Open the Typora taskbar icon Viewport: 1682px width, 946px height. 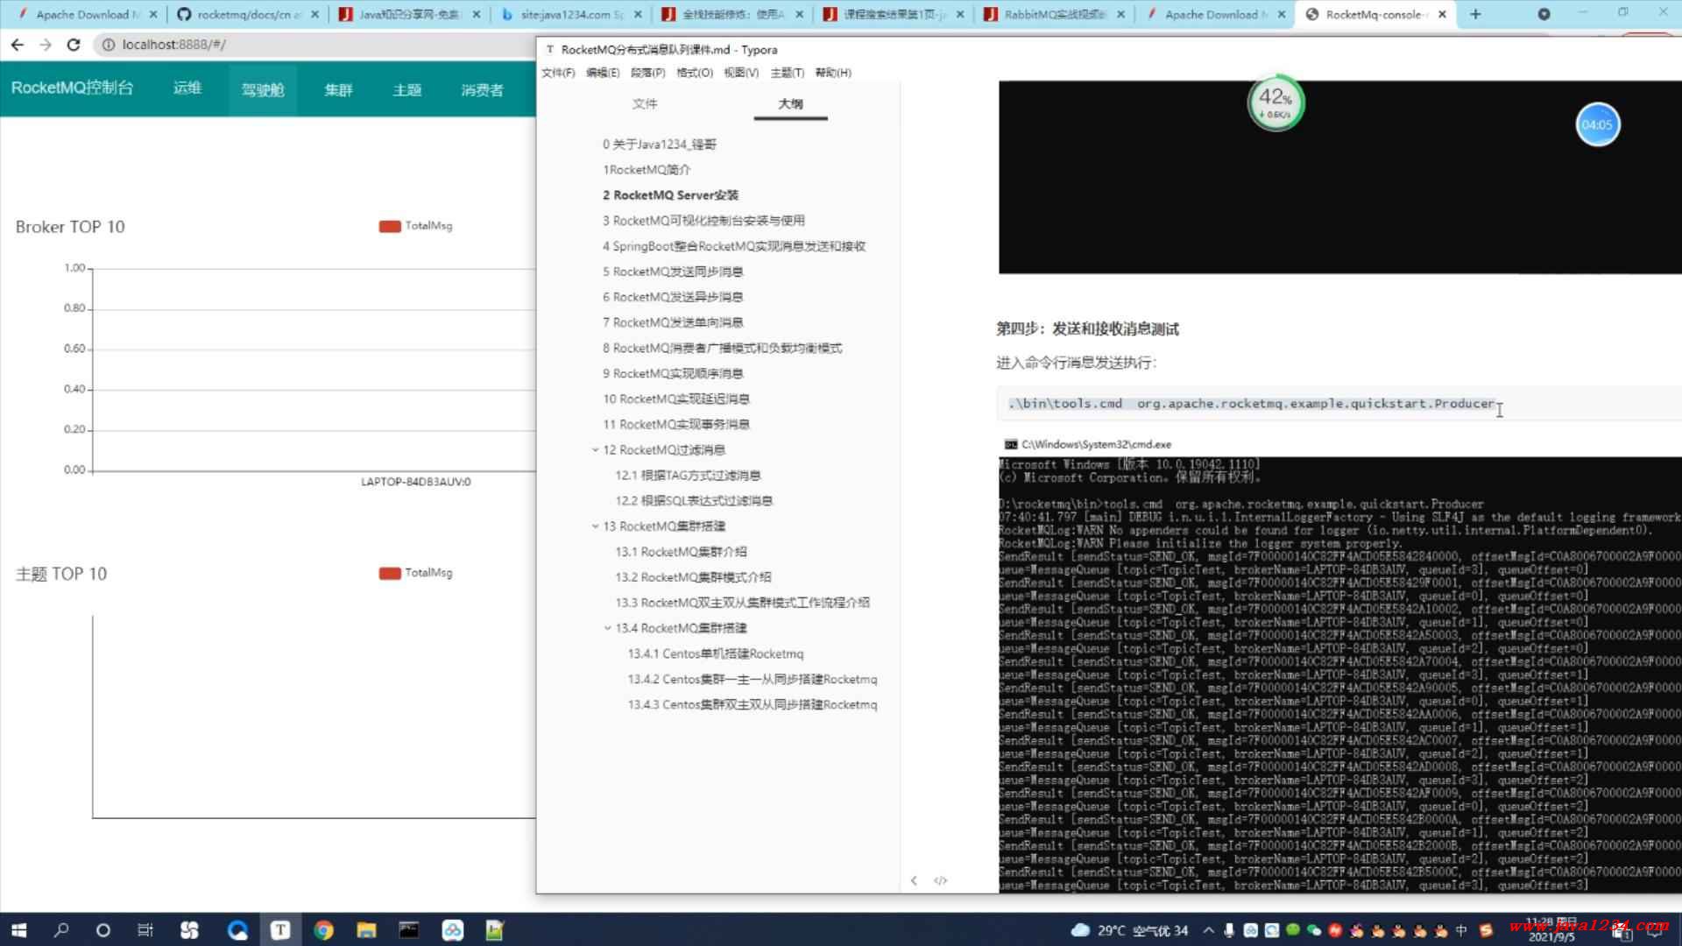[x=280, y=929]
